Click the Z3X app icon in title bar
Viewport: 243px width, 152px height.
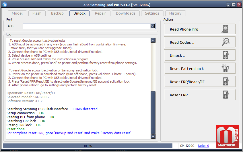[x=5, y=5]
